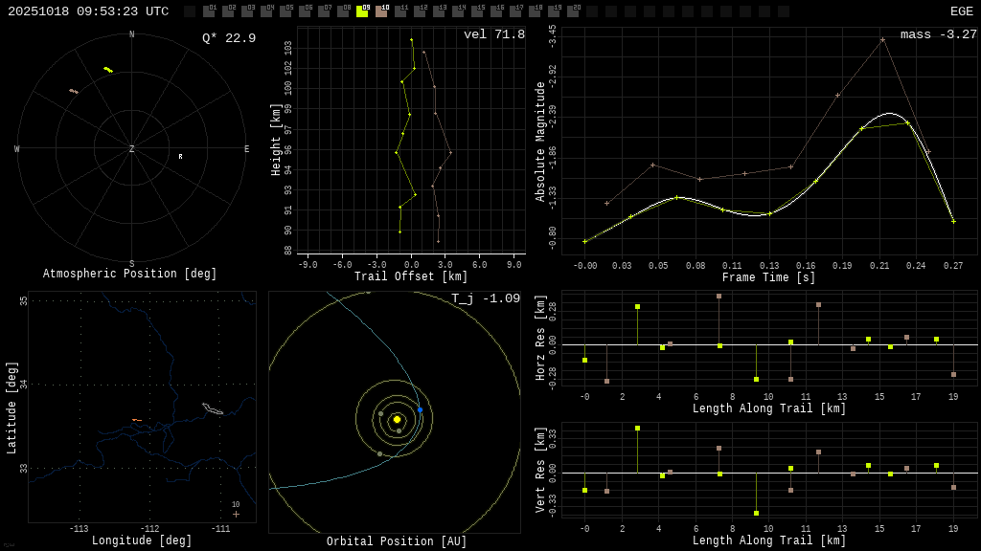The width and height of the screenshot is (981, 551).
Task: Click the yellow meteor track in the sky plot
Action: click(108, 70)
